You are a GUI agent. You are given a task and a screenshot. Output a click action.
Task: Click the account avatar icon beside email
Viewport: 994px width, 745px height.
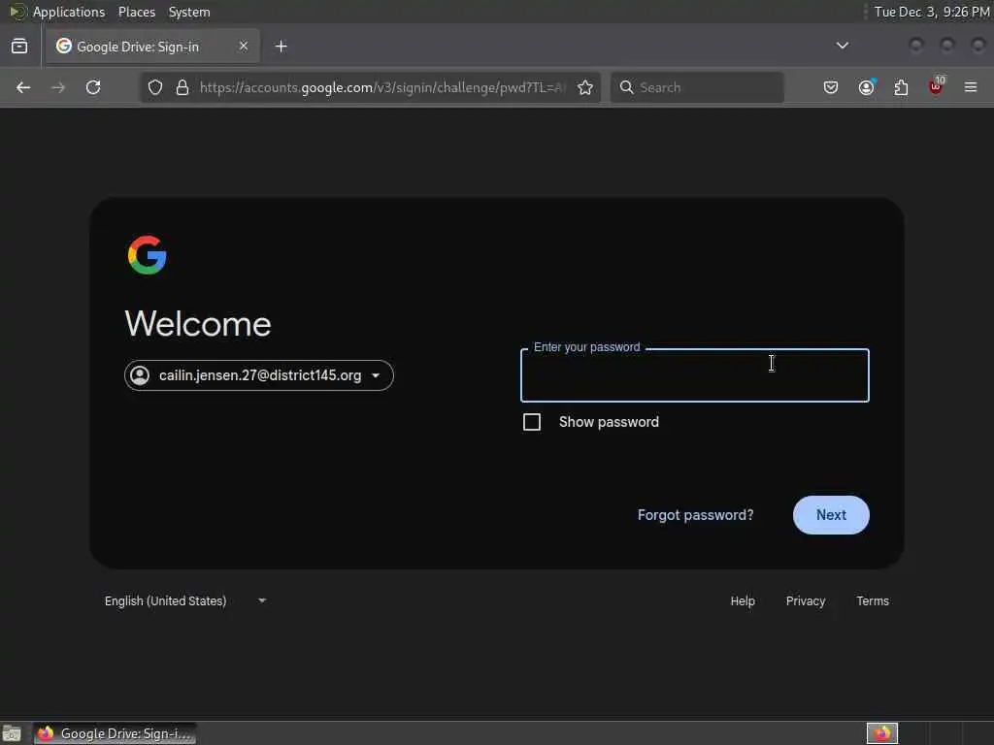tap(140, 375)
